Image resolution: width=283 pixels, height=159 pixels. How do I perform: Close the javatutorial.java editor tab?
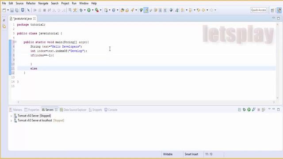pos(34,19)
